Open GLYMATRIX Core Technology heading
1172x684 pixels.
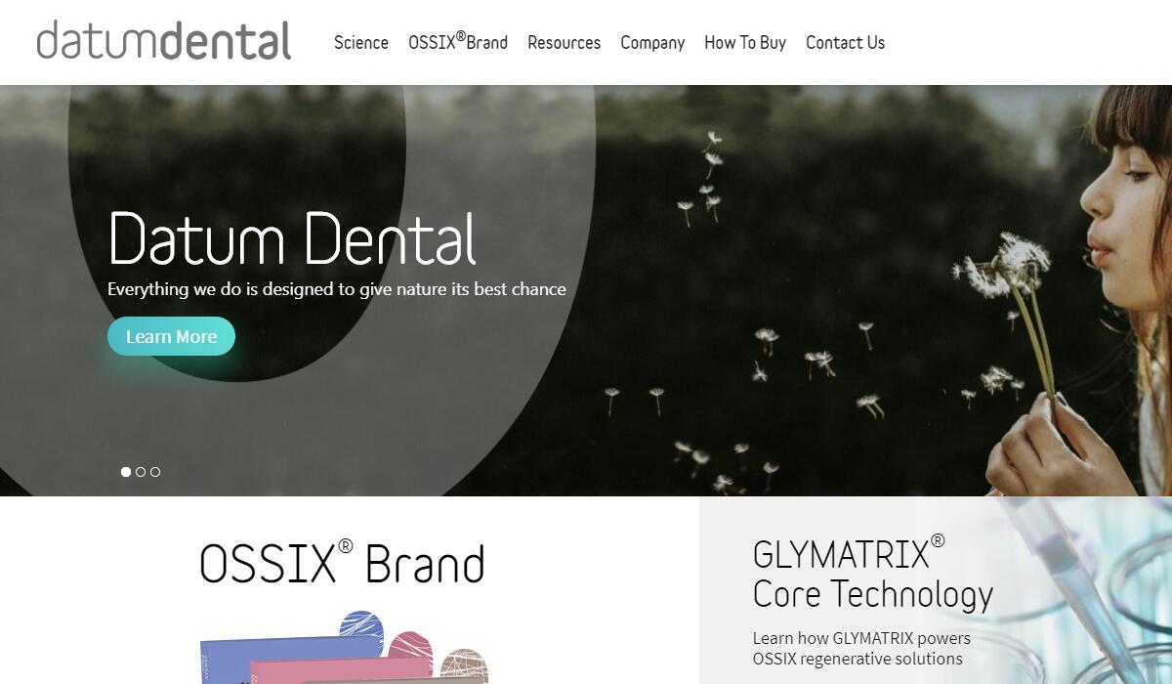[872, 574]
